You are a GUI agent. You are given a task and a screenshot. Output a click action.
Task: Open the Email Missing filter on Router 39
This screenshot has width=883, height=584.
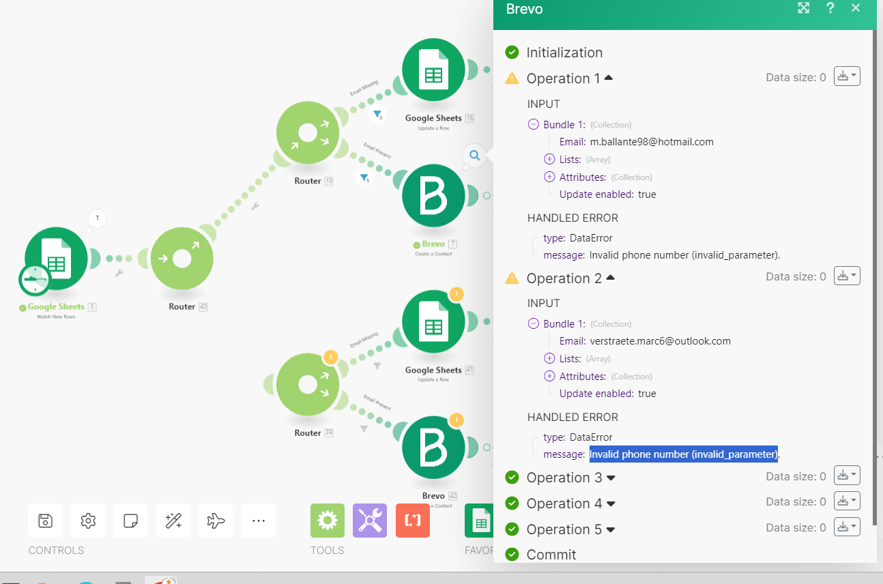(x=377, y=366)
